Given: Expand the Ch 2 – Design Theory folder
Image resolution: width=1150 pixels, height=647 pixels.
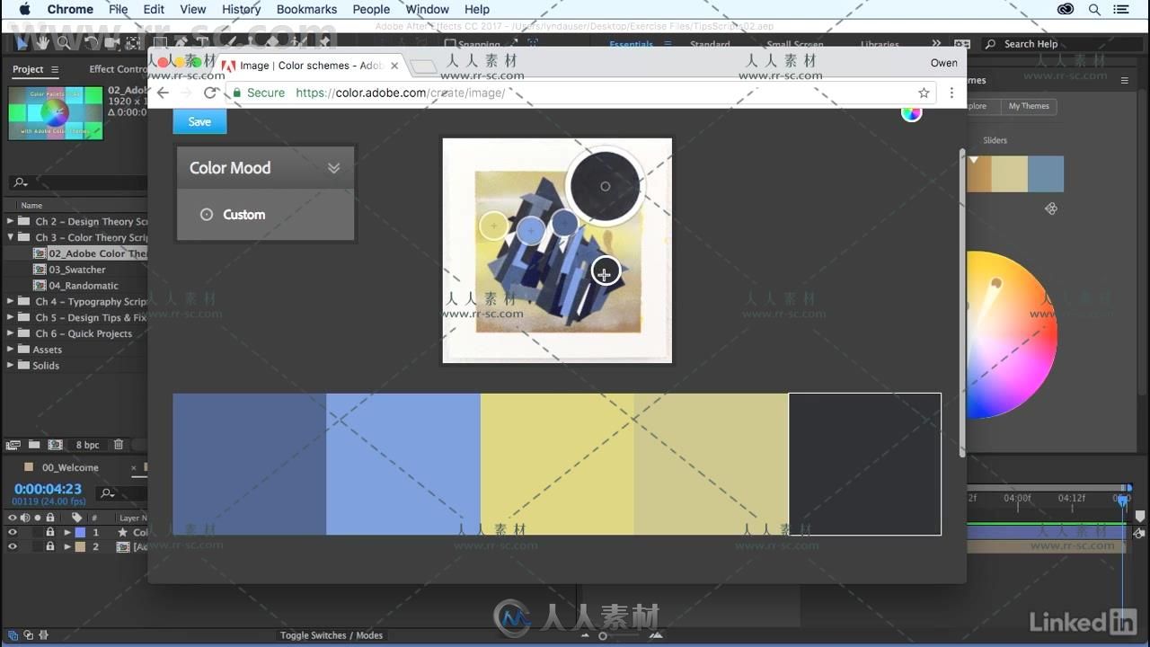Looking at the screenshot, I should point(11,221).
